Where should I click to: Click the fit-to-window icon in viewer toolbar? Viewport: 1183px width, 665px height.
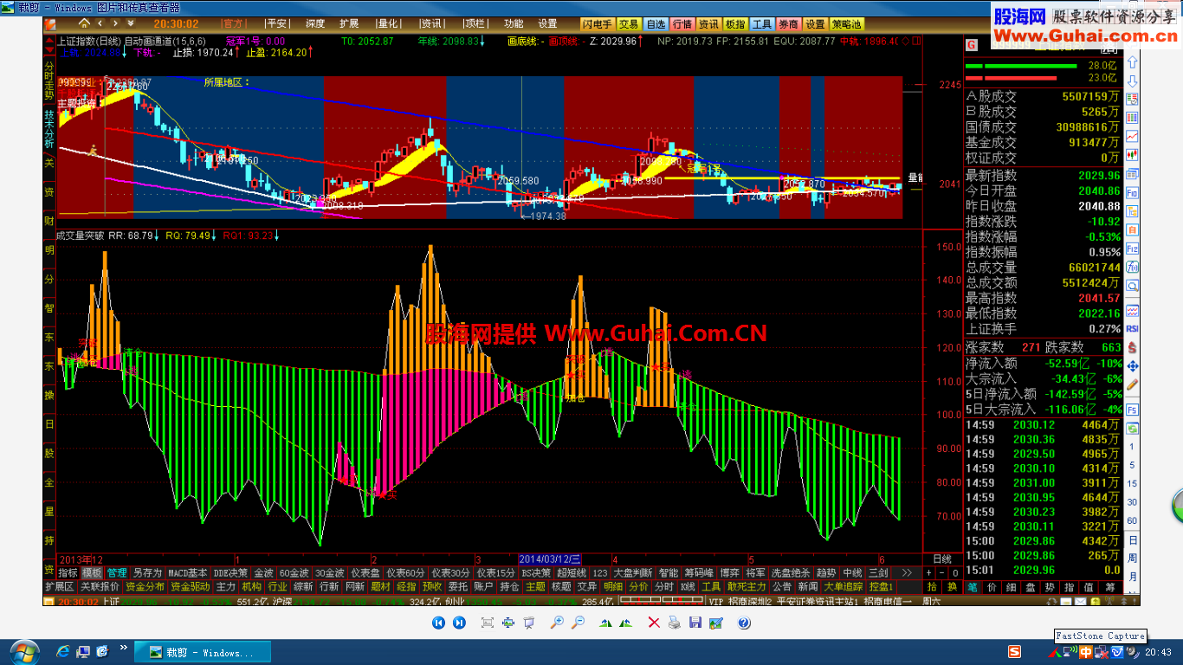487,623
